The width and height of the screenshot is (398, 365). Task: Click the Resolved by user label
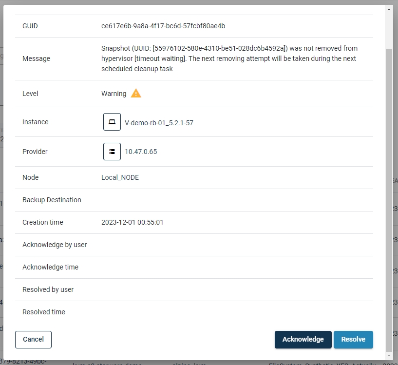pyautogui.click(x=48, y=289)
